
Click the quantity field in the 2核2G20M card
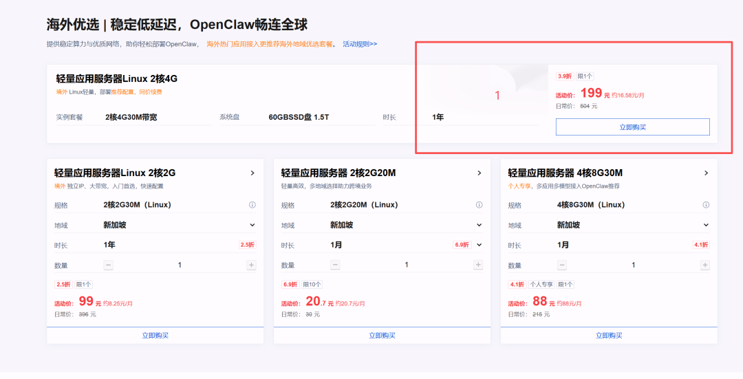[x=407, y=265]
